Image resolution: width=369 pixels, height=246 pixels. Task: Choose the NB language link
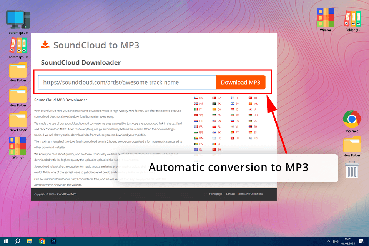click(x=201, y=104)
